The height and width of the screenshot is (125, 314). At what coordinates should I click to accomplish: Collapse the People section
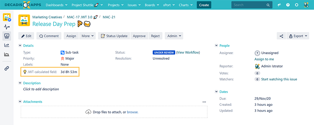pos(216,46)
